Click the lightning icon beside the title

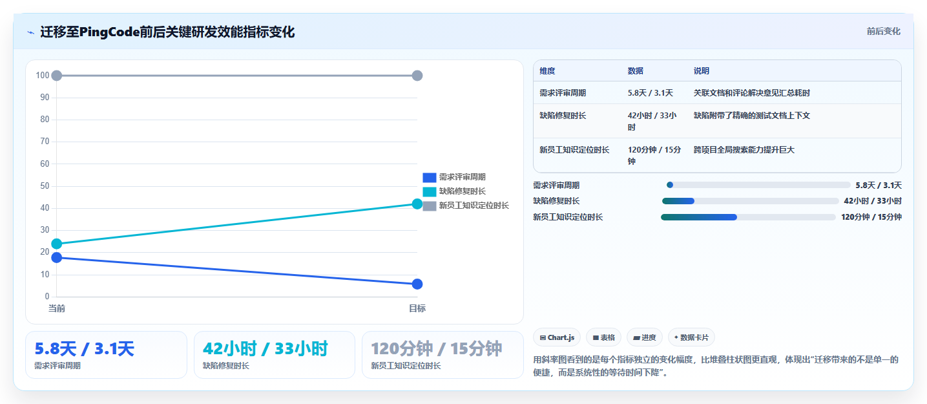(x=31, y=32)
